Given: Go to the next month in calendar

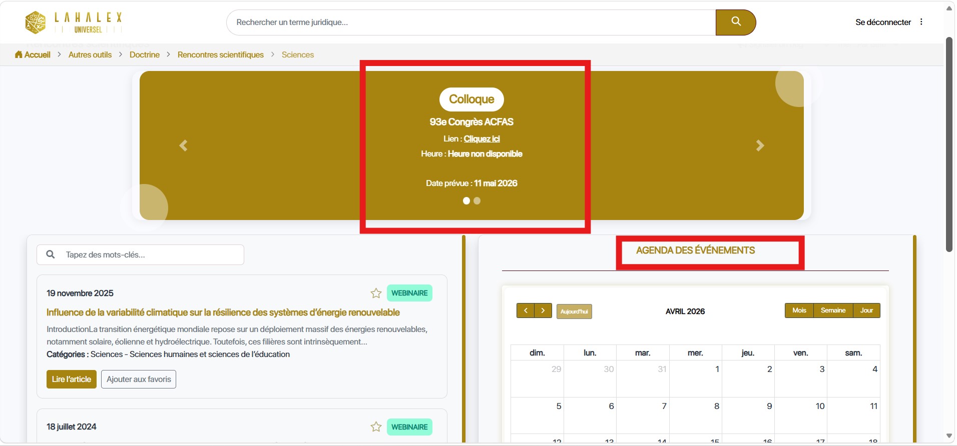Looking at the screenshot, I should (543, 310).
